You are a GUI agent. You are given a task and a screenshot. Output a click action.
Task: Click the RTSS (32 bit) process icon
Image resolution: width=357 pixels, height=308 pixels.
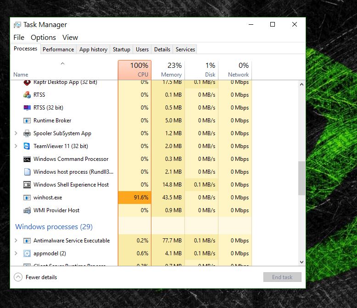tap(27, 108)
